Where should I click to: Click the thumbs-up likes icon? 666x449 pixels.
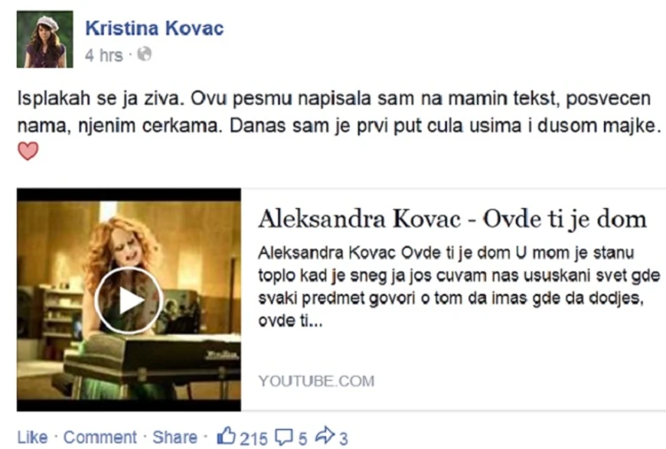coord(226,436)
